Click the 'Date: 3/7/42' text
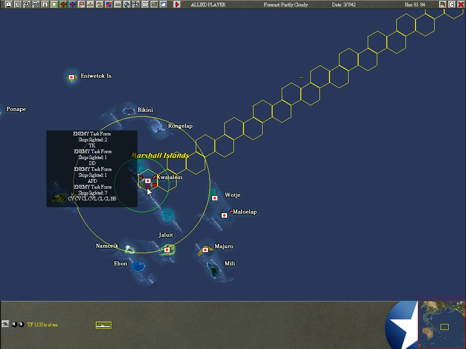Viewport: 466px width, 349px height. point(344,5)
